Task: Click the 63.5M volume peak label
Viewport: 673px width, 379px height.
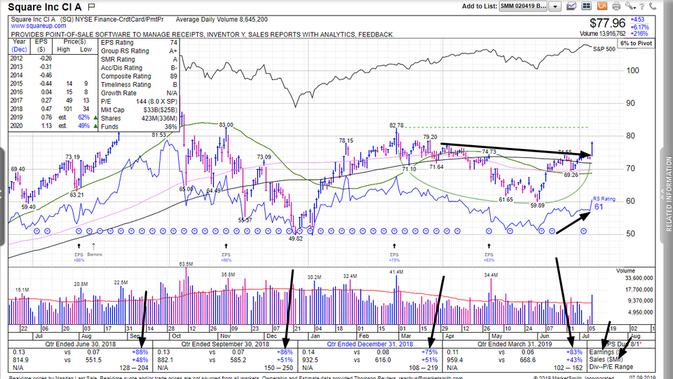Action: (186, 265)
